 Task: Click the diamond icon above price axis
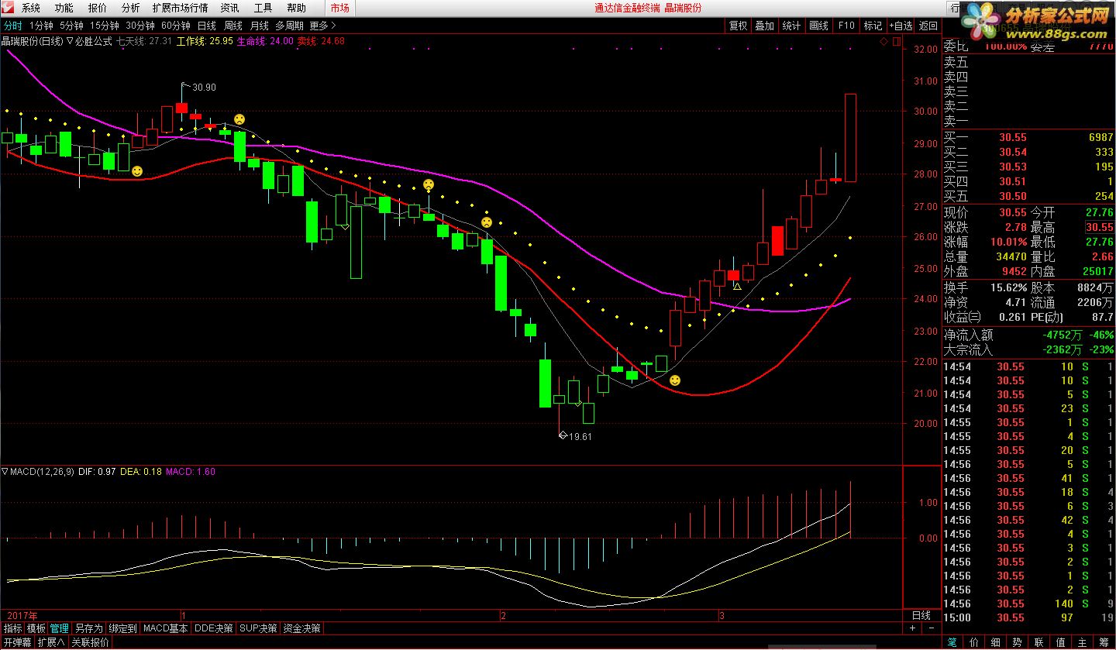coord(884,41)
